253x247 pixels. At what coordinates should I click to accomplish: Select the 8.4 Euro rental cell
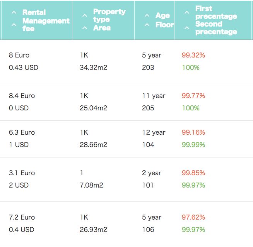pos(22,96)
